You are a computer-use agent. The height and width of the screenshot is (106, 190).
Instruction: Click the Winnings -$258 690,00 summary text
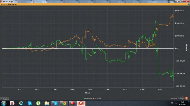click(x=8, y=4)
